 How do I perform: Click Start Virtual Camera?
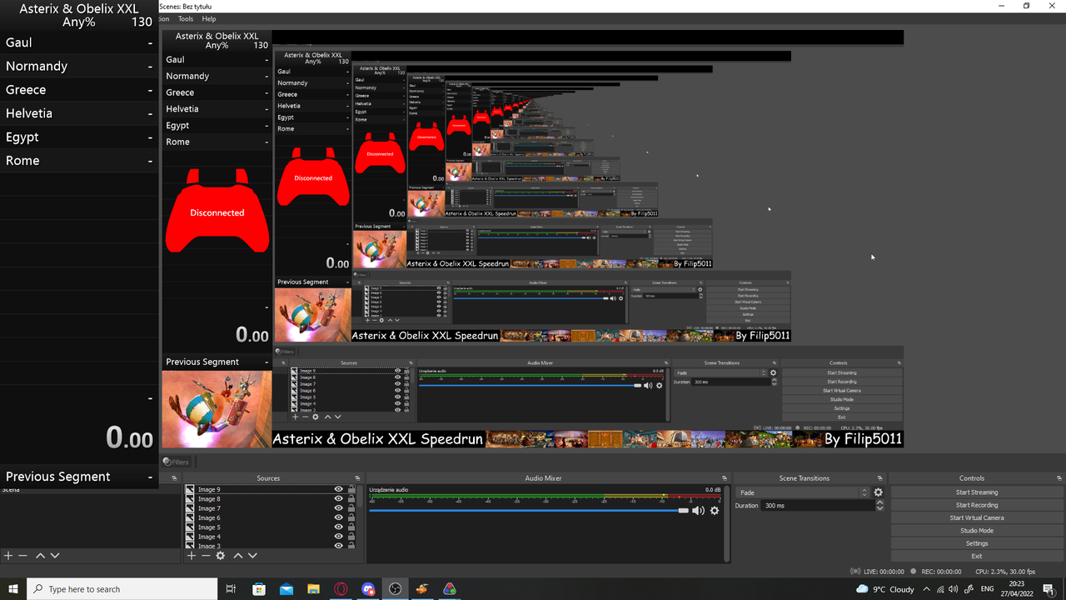pos(977,517)
